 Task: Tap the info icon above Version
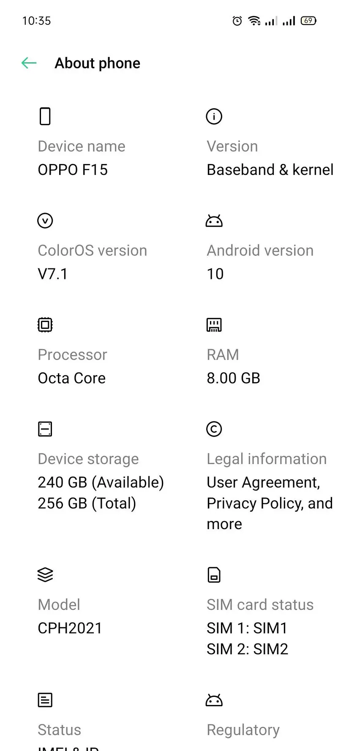[214, 116]
